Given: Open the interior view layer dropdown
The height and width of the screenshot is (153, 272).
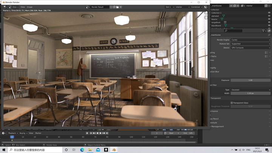Looking at the screenshot, I should (182, 7).
